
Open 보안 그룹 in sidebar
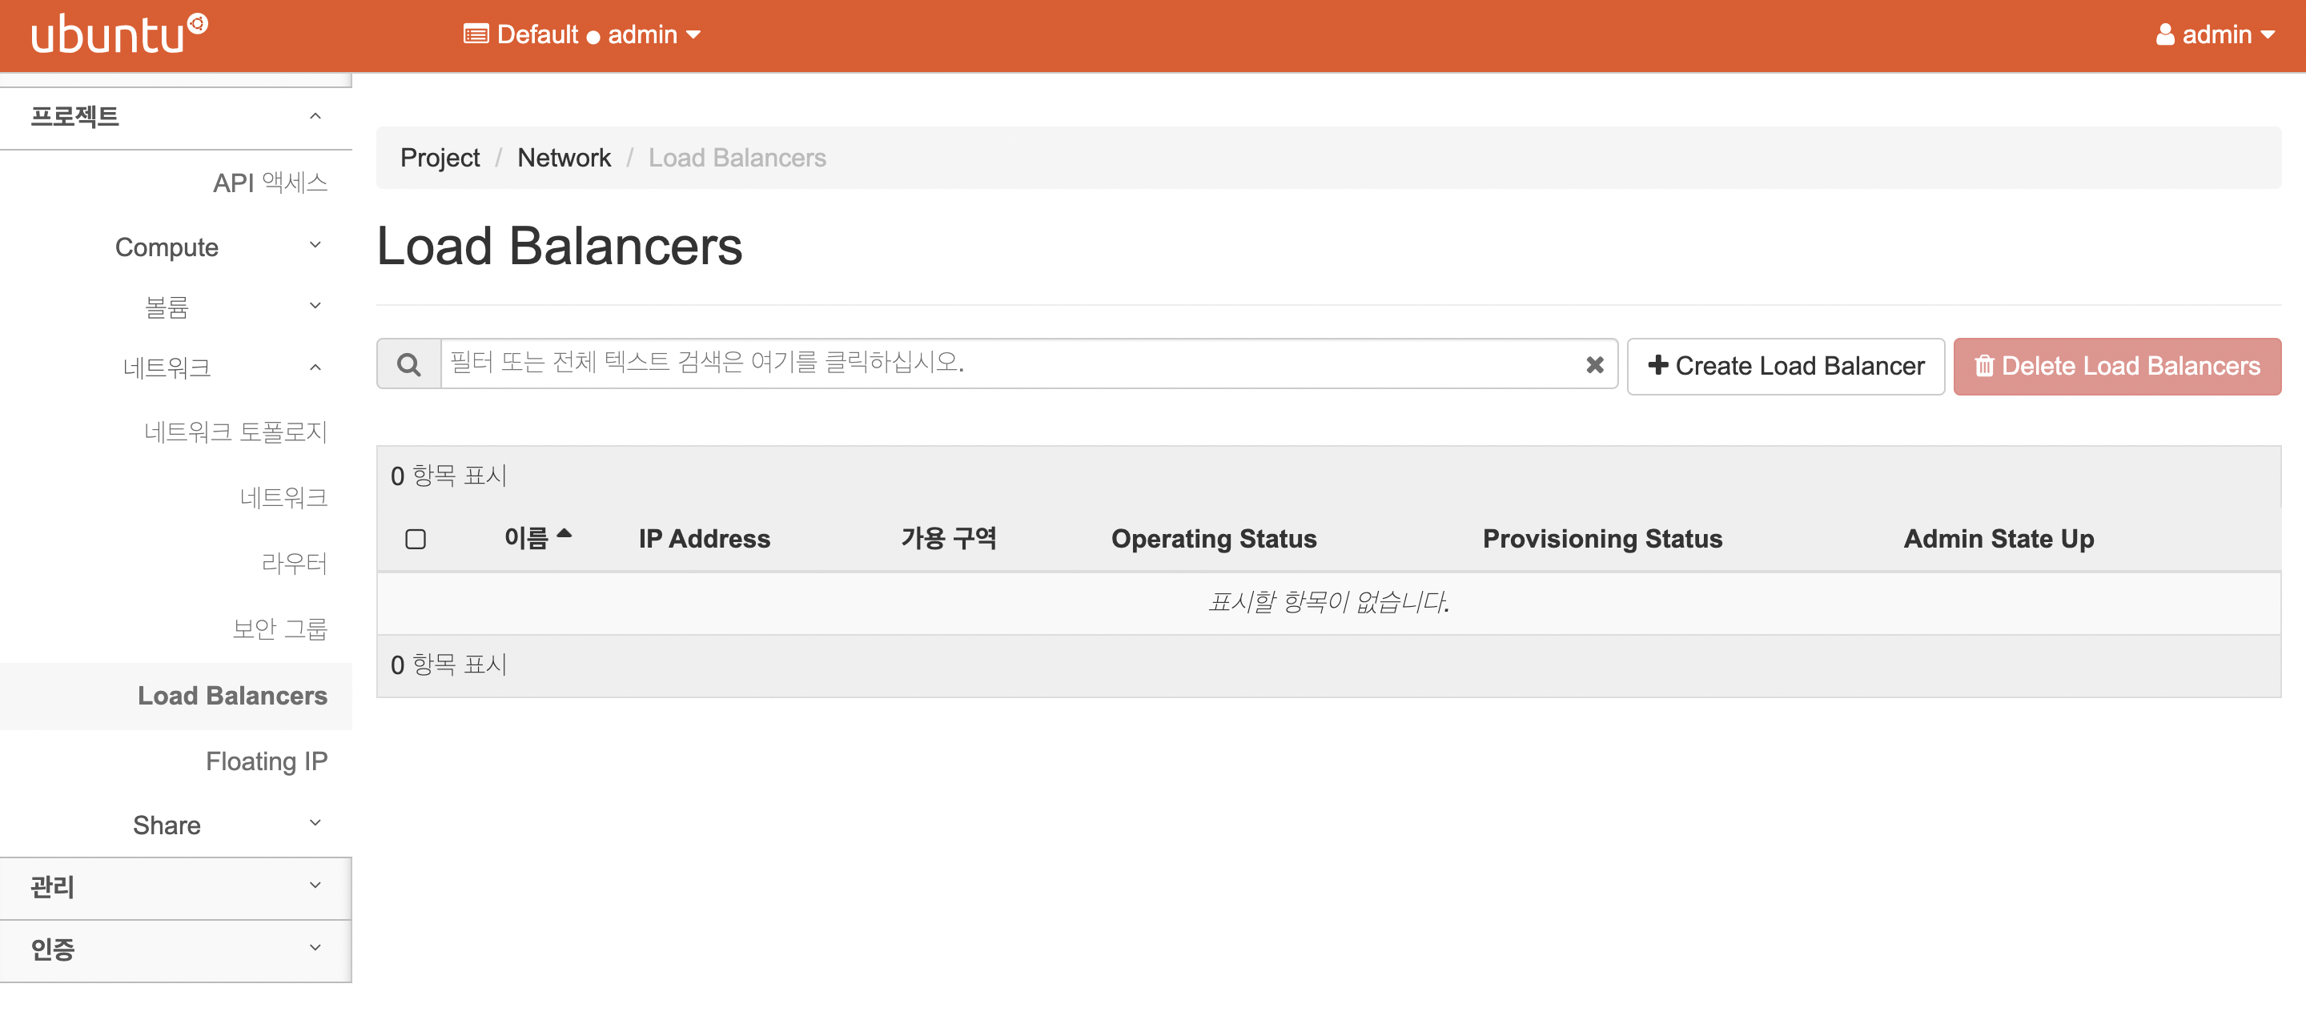pos(279,628)
